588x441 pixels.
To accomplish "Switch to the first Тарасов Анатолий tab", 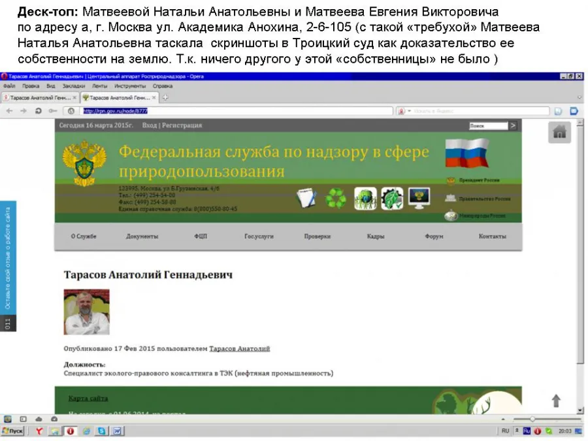I will tap(40, 97).
